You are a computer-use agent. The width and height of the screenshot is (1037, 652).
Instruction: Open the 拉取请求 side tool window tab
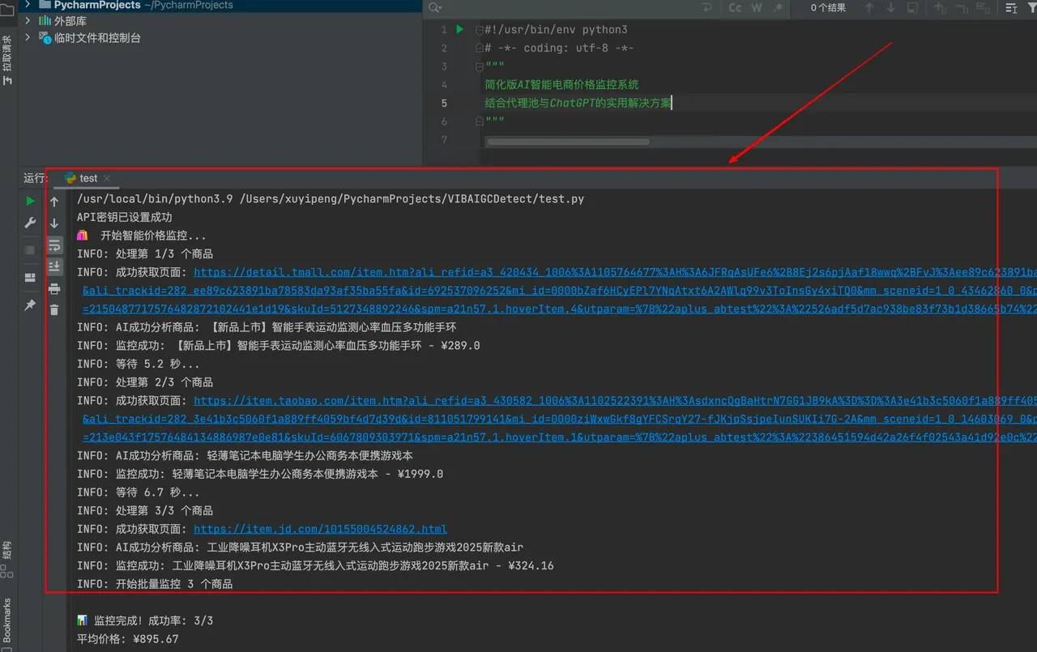click(7, 59)
